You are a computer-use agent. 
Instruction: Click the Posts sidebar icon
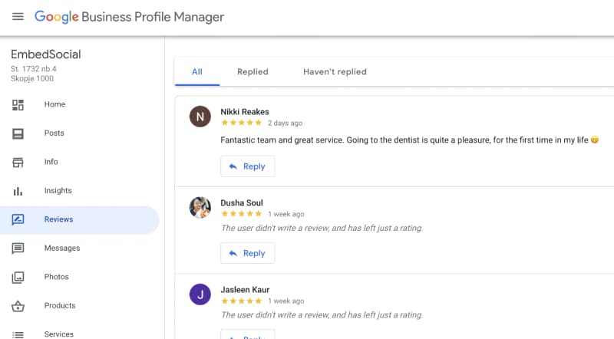point(18,133)
